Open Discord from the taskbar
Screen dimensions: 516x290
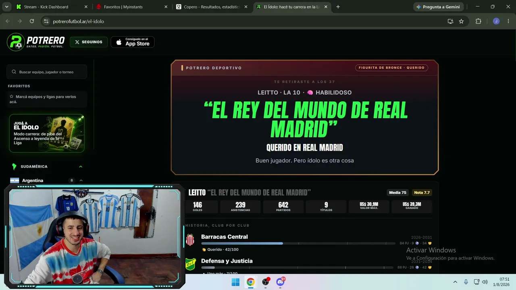coord(280,282)
